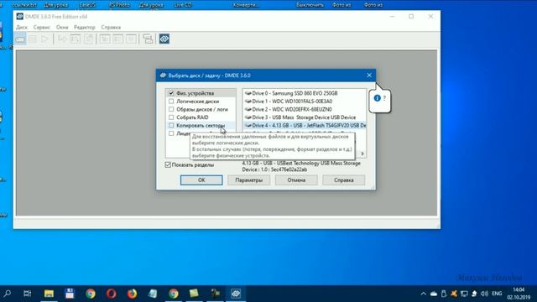537x302 pixels.
Task: Show hidden tray icons with the chevron
Action: click(x=423, y=294)
